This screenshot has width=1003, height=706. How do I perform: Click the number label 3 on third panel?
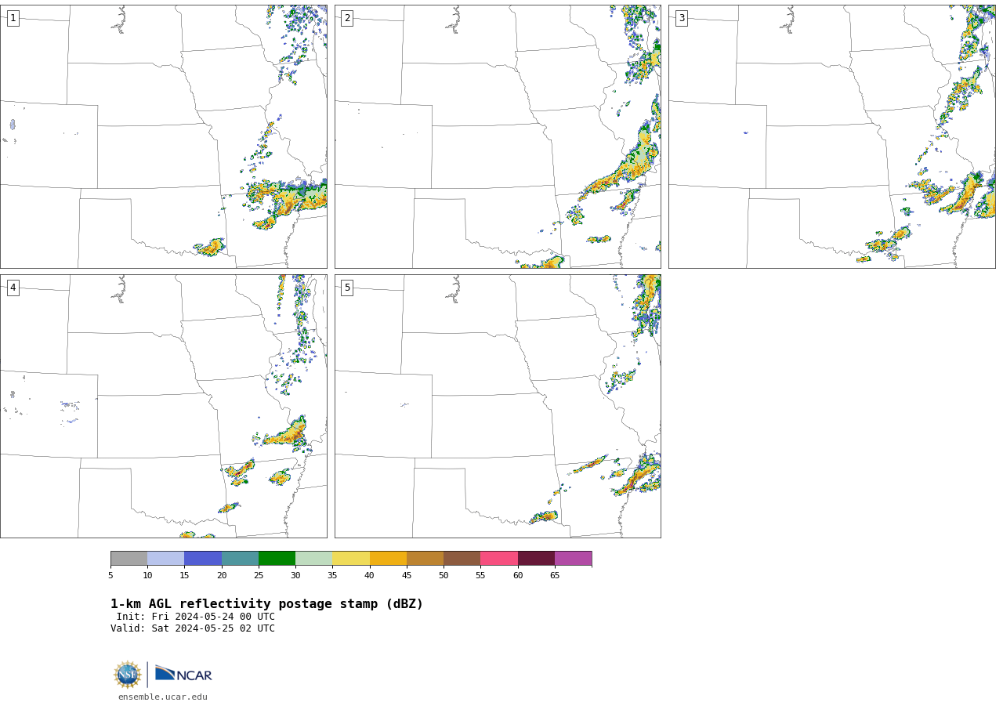(681, 18)
